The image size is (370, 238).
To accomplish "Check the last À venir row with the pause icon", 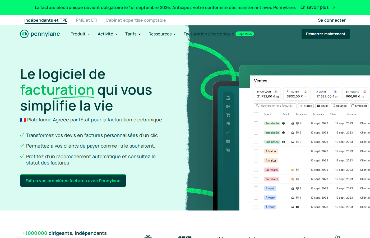I will tap(256, 207).
